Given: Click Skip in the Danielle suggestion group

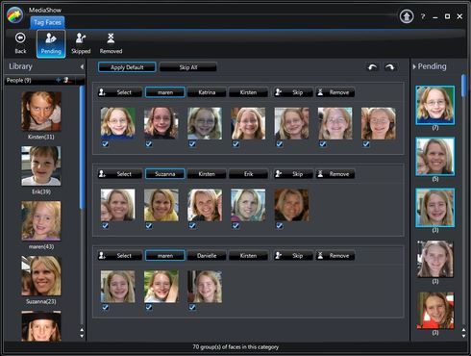Looking at the screenshot, I should click(293, 256).
